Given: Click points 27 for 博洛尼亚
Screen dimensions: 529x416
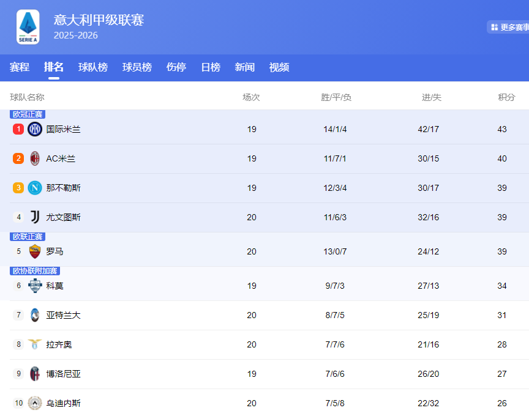Looking at the screenshot, I should pyautogui.click(x=502, y=374).
